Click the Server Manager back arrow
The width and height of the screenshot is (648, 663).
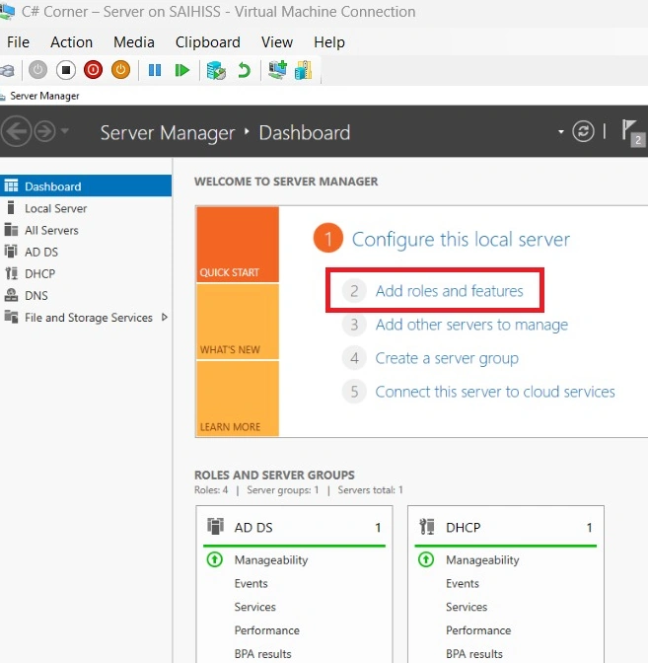pyautogui.click(x=16, y=131)
